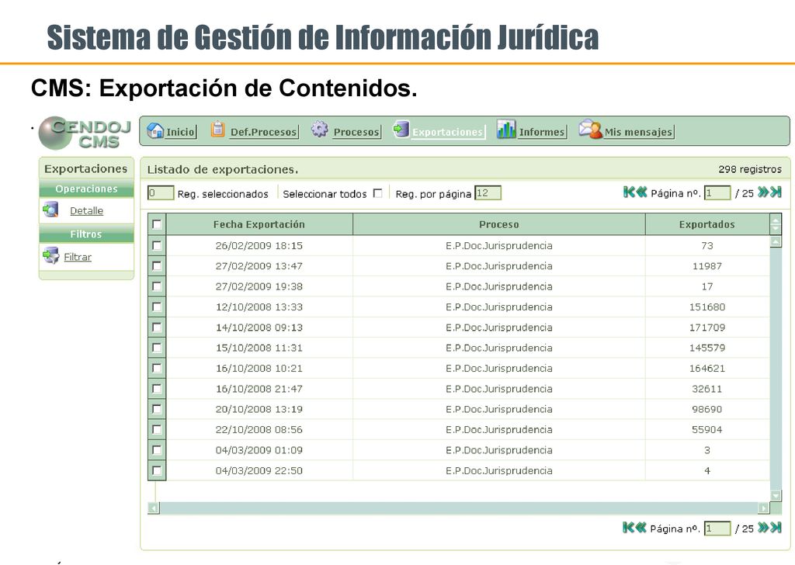Open the Inicio menu item
The image size is (795, 565).
pos(180,132)
